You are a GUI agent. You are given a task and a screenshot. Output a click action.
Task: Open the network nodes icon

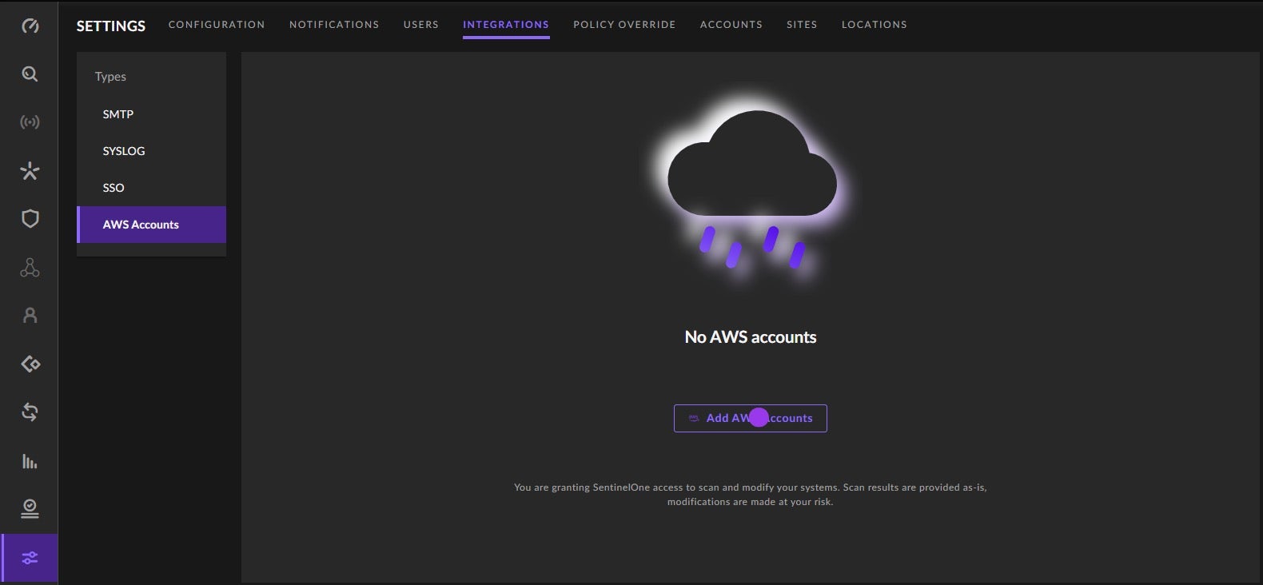30,268
